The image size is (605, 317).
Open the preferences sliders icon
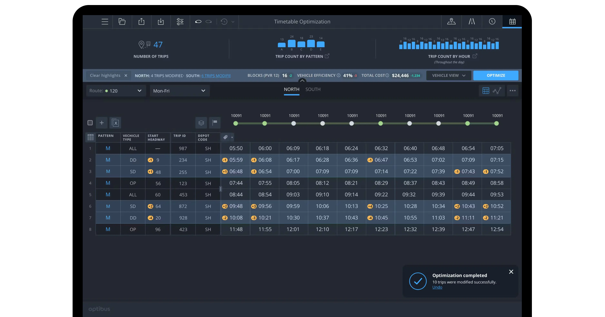[x=180, y=22]
